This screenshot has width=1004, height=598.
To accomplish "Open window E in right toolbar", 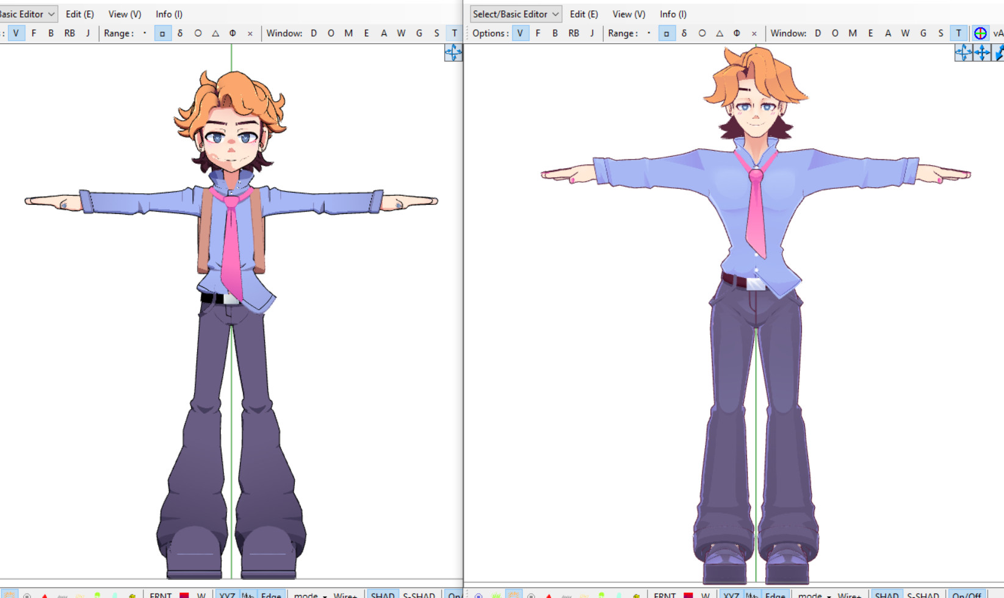I will point(870,33).
